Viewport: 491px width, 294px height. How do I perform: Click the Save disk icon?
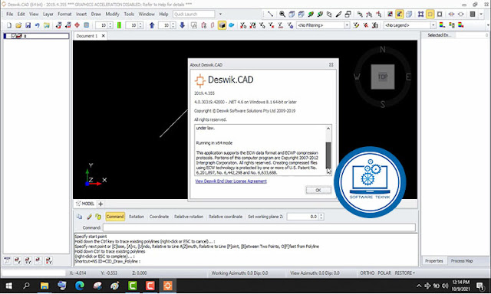[28, 25]
